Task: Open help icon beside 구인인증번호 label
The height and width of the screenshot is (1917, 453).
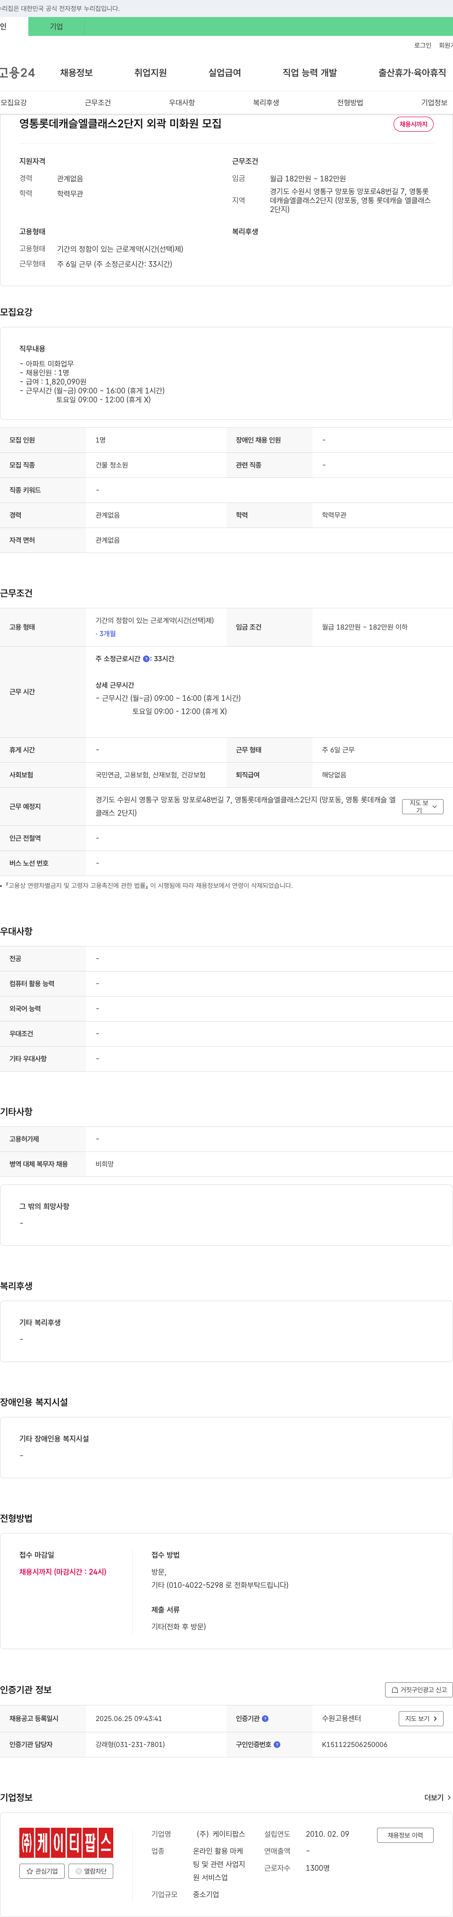Action: tap(277, 1744)
